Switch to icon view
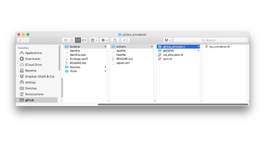The width and height of the screenshot is (265, 149). 65,40
